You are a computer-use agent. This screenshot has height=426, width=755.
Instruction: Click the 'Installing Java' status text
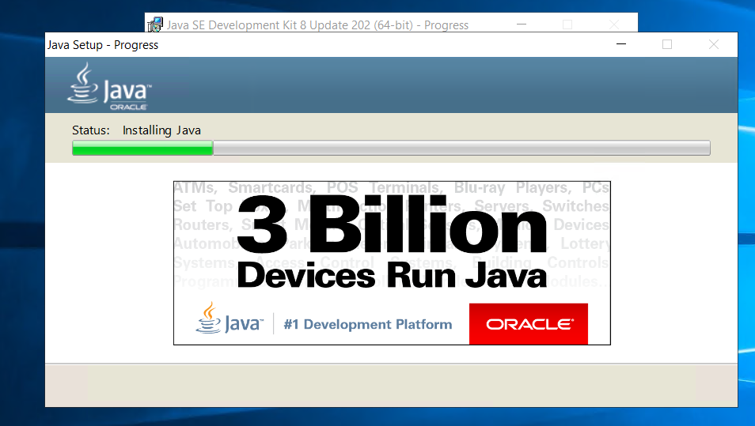point(161,130)
